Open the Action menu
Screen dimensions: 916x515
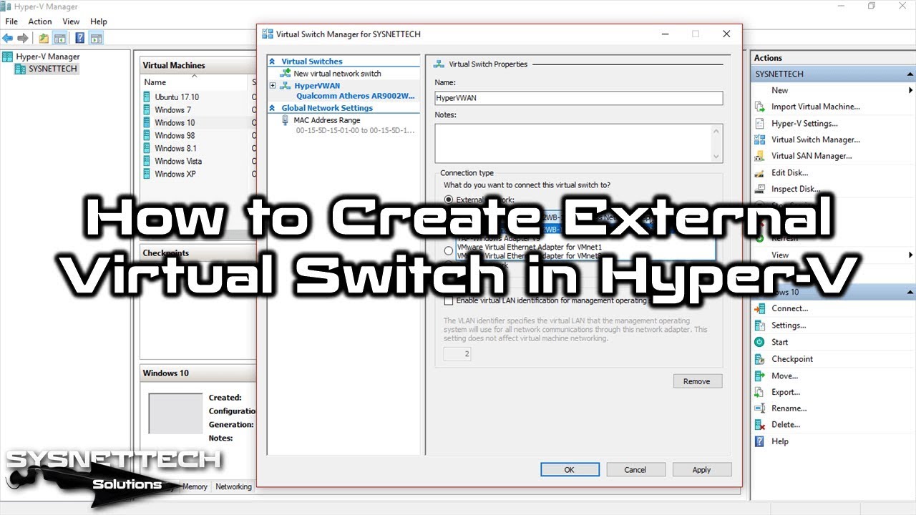[x=40, y=21]
